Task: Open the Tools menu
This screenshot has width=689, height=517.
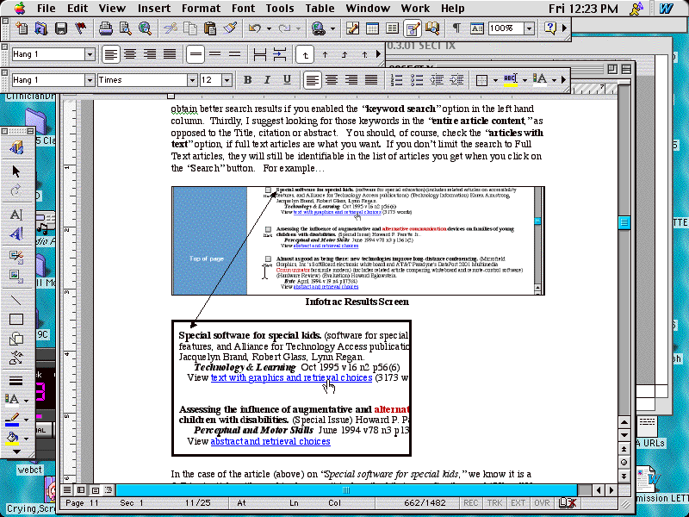Action: 280,9
